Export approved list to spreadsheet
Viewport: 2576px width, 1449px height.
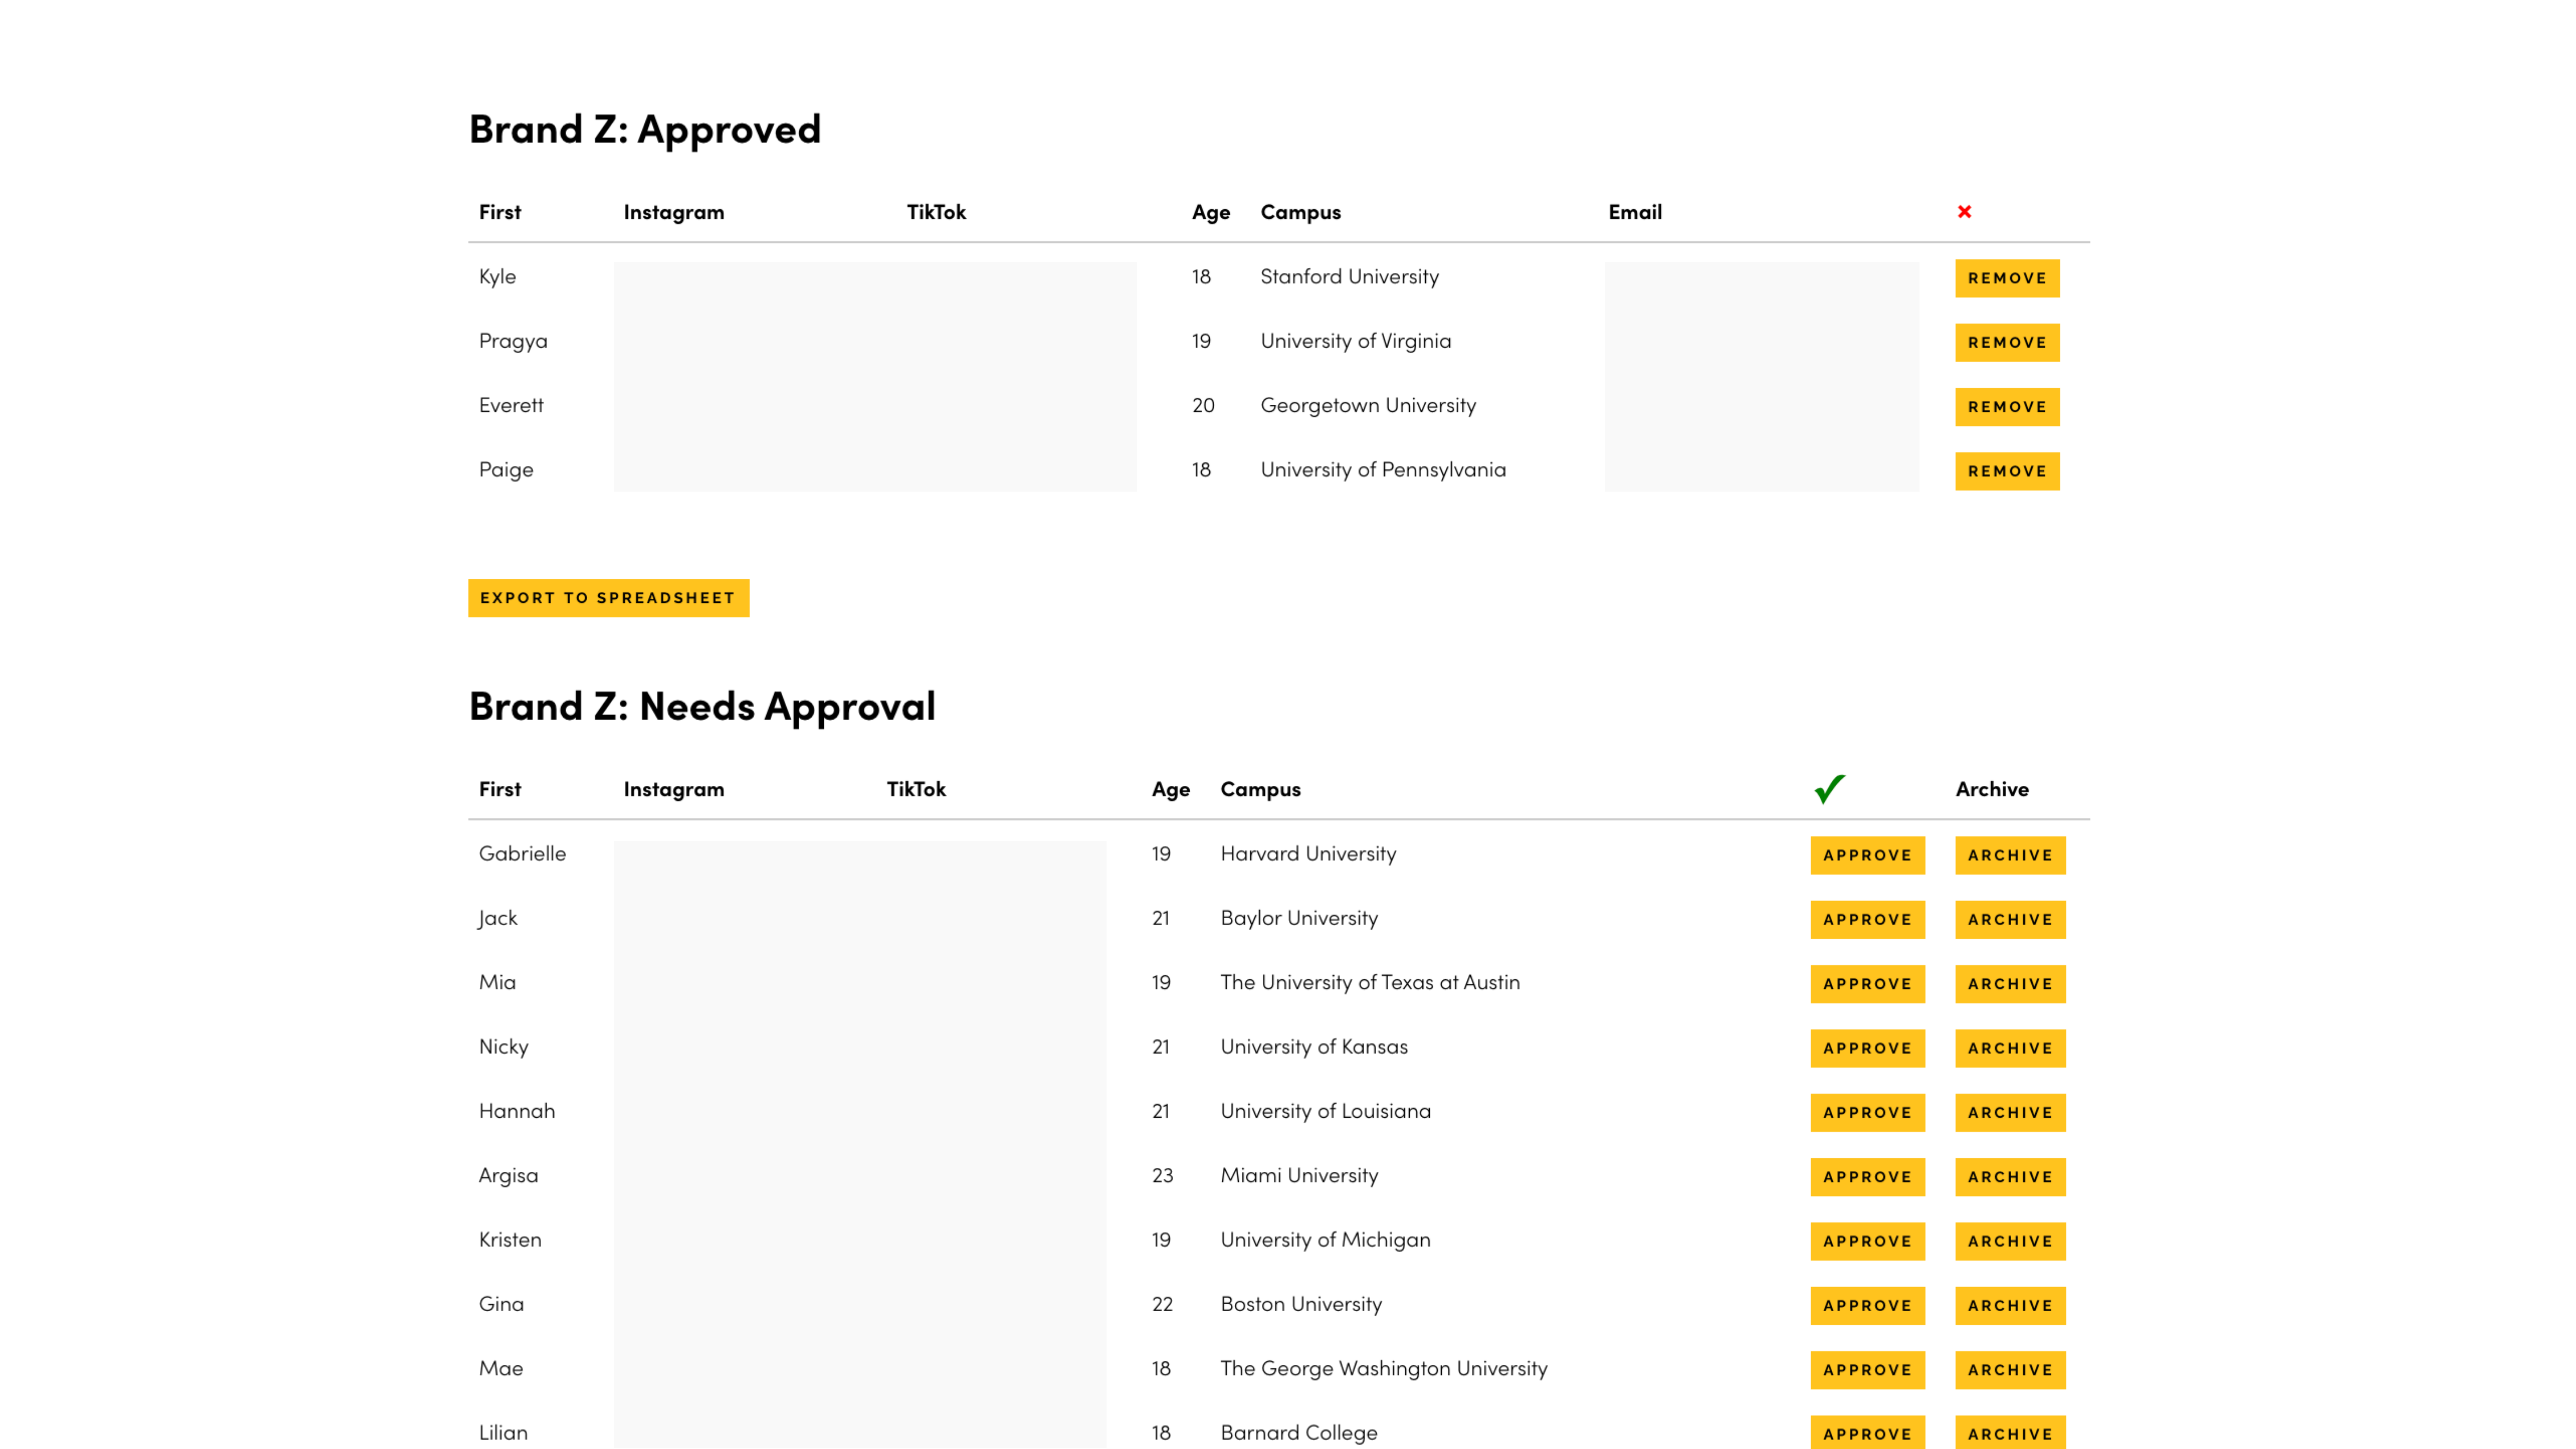click(x=608, y=598)
